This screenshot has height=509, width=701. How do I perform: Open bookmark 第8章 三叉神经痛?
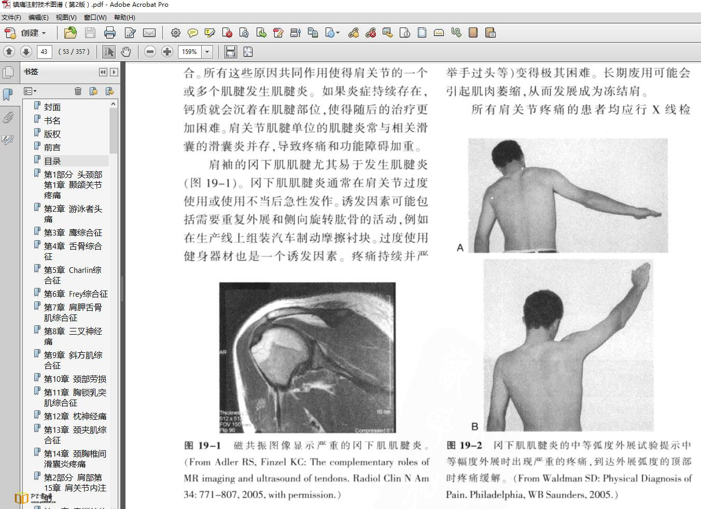click(x=73, y=336)
